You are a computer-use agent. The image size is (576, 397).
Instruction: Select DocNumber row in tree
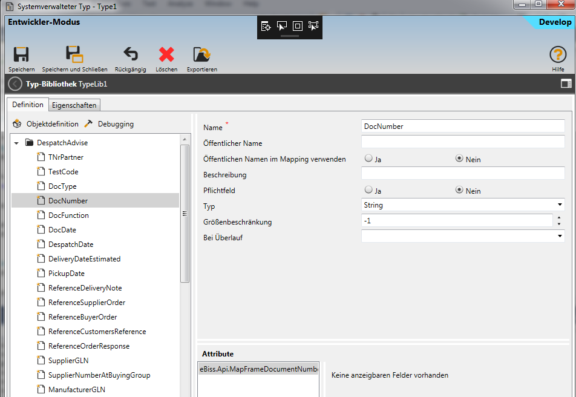point(95,201)
